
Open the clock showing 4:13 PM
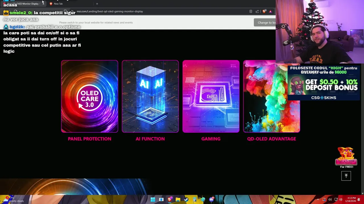coord(351,199)
